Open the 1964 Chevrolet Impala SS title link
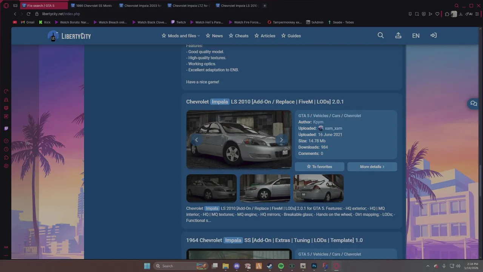The image size is (483, 272). click(x=274, y=240)
